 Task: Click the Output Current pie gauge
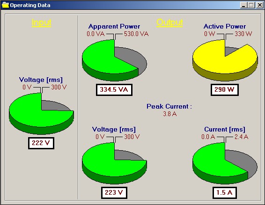[225, 163]
